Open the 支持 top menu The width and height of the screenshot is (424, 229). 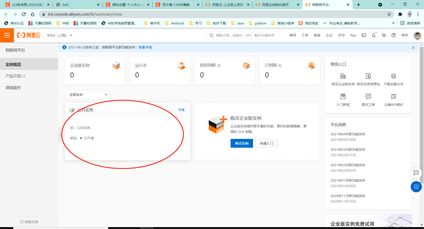(x=341, y=35)
